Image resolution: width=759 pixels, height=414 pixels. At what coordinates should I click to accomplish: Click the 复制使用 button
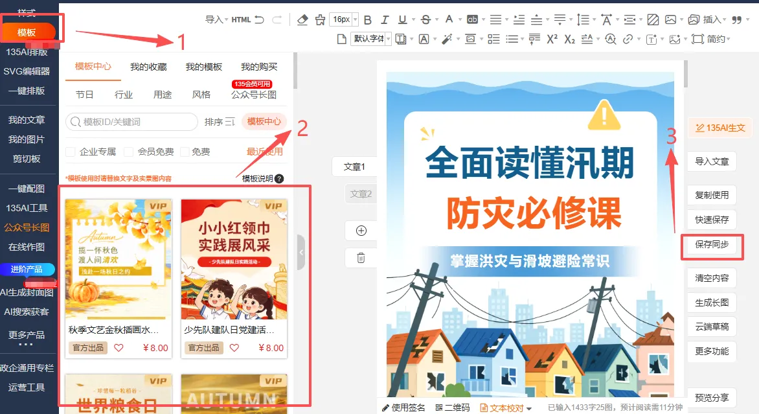(x=712, y=195)
